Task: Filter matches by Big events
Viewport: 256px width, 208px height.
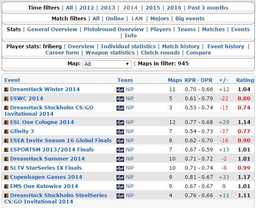Action: tap(190, 18)
